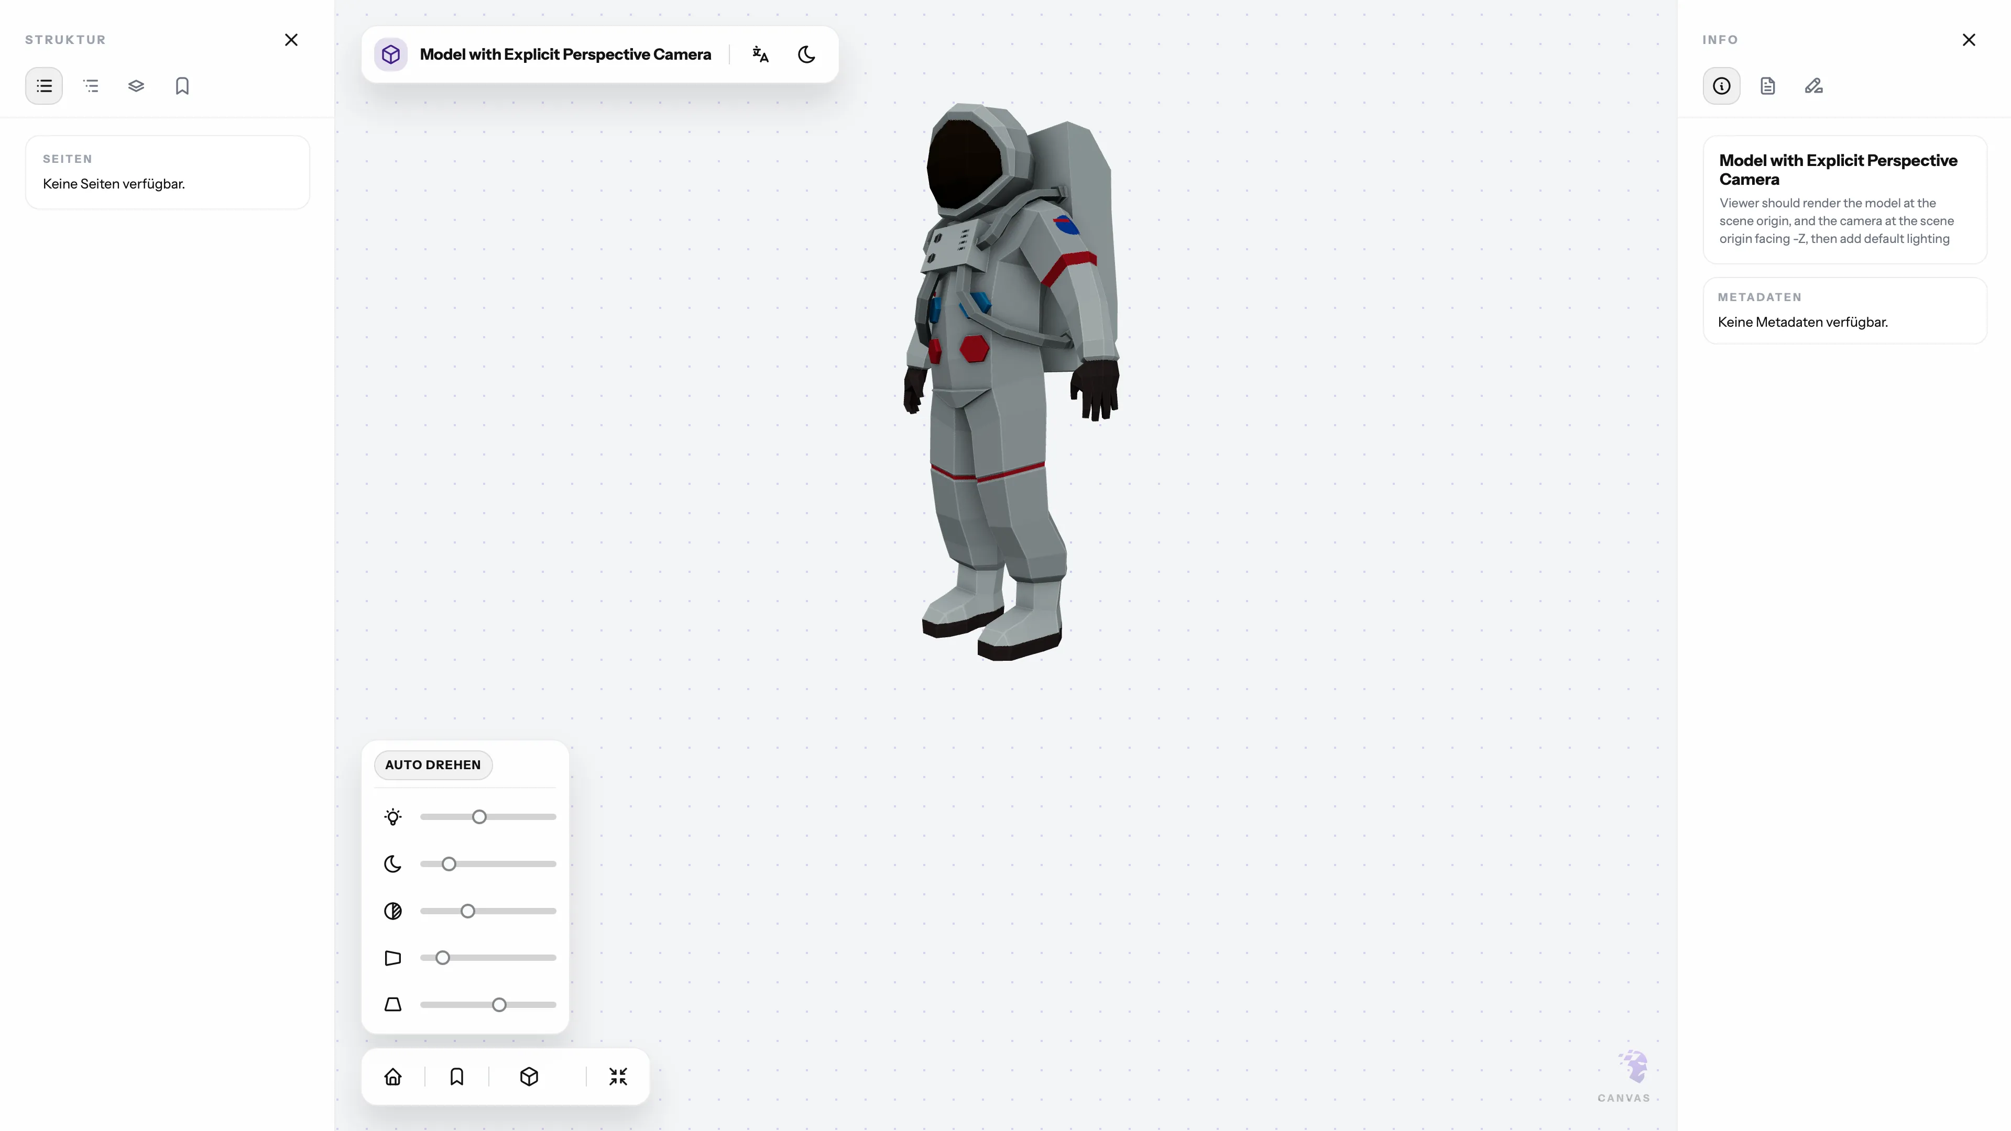Adjust the ambient moon slider
The image size is (2011, 1131).
488,863
